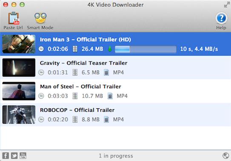The image size is (231, 161).
Task: Open the Twitter bird icon
Action: pos(14,156)
